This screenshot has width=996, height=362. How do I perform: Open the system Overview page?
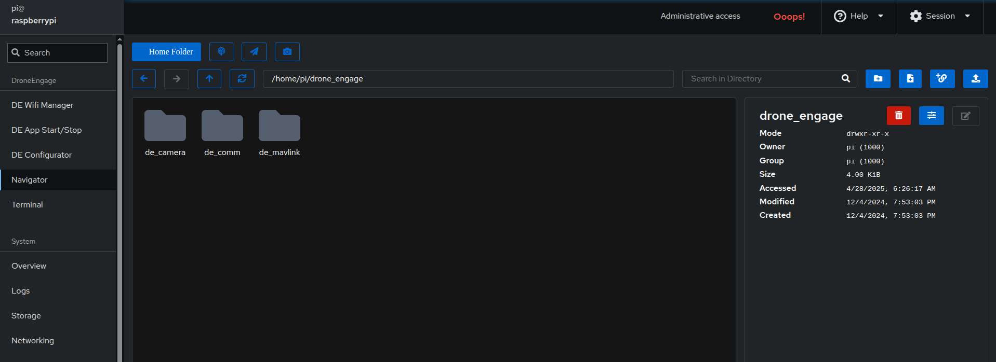(x=58, y=266)
